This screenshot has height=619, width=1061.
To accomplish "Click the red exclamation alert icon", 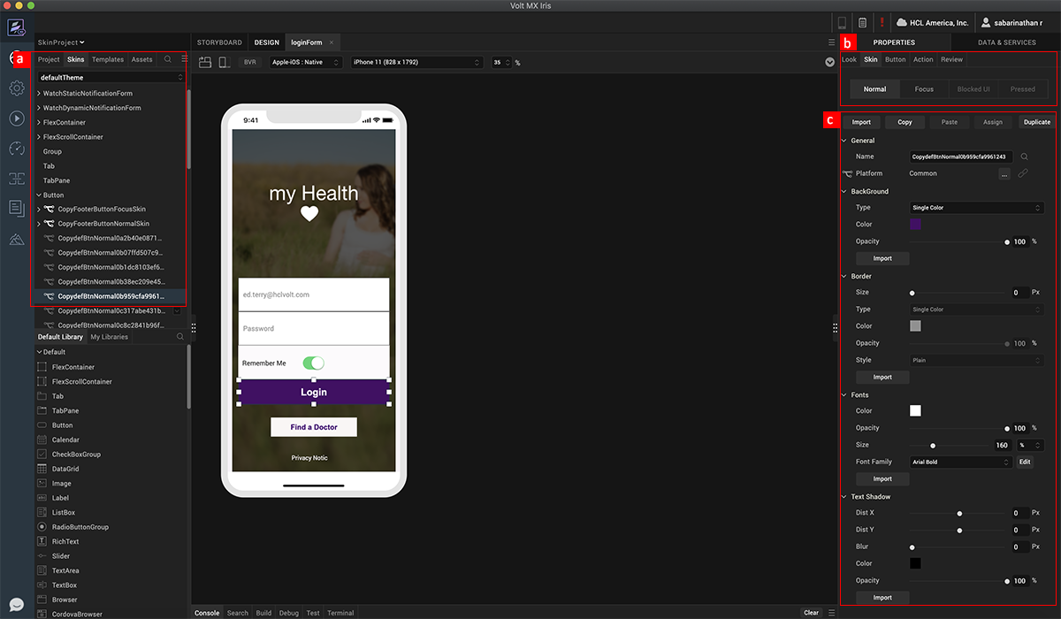I will coord(882,22).
